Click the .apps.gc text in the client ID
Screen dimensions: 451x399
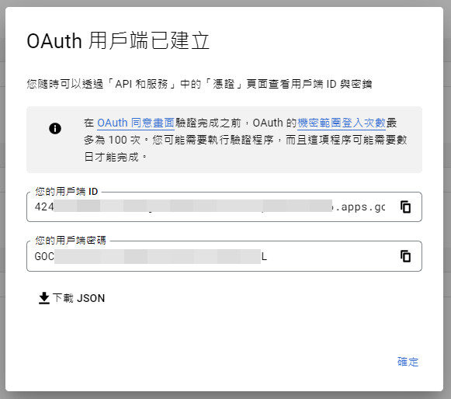360,207
